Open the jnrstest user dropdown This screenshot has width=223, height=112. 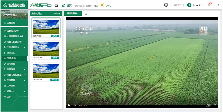click(x=198, y=5)
